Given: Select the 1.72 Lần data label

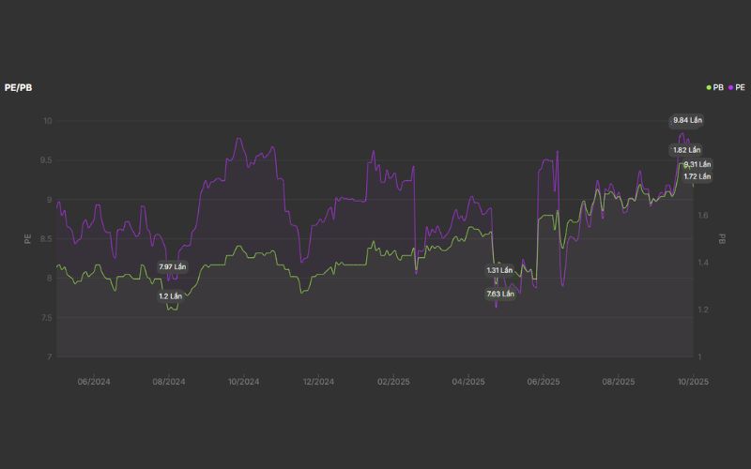Looking at the screenshot, I should (x=697, y=176).
